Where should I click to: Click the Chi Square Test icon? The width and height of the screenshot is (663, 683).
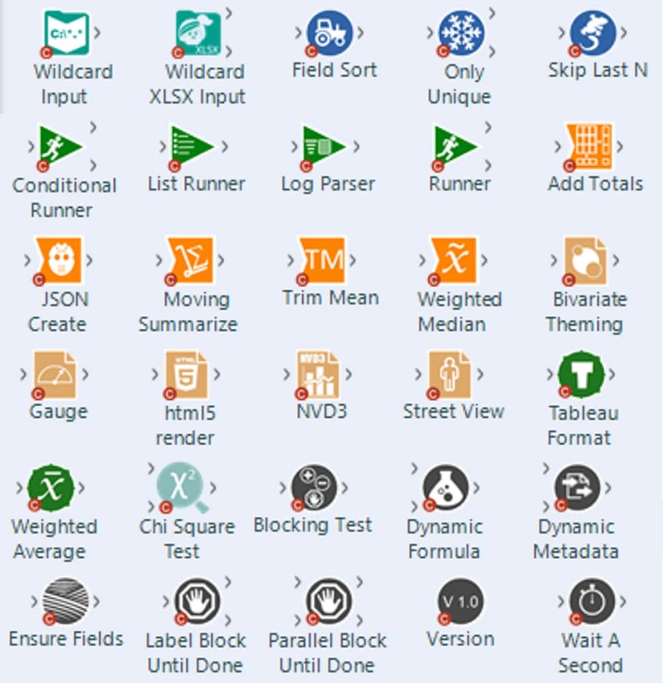(182, 488)
